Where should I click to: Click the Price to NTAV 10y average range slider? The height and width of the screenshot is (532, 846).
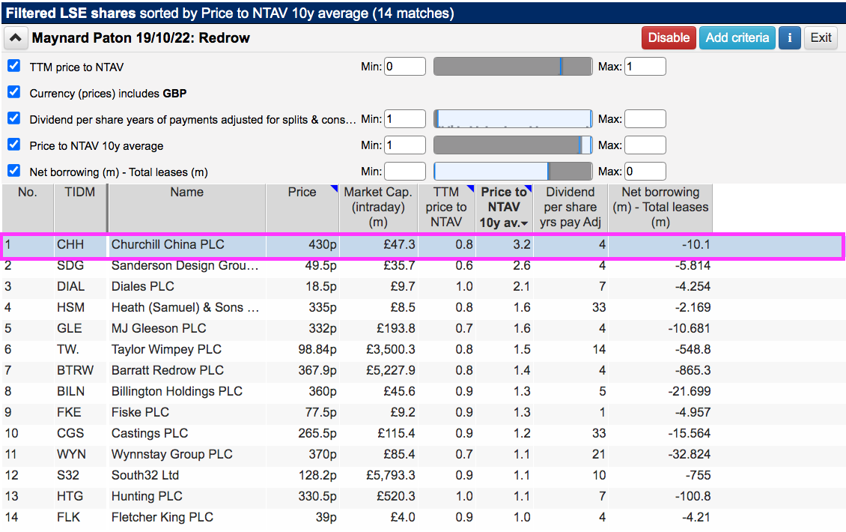[513, 145]
